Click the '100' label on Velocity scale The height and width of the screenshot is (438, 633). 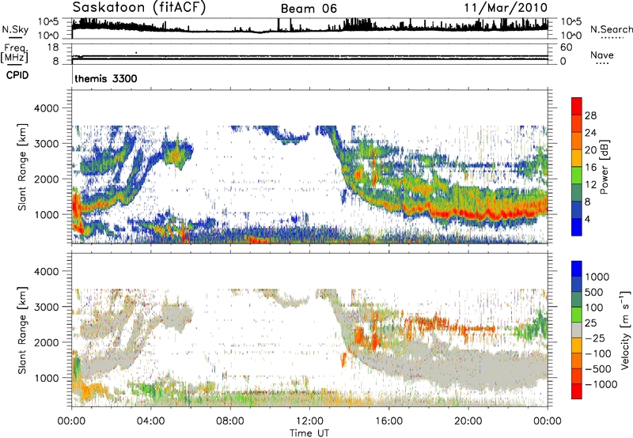coord(594,308)
